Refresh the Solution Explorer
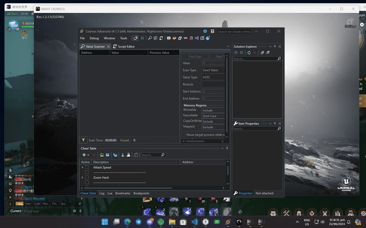Viewport: 366px width, 228px height. tap(249, 52)
